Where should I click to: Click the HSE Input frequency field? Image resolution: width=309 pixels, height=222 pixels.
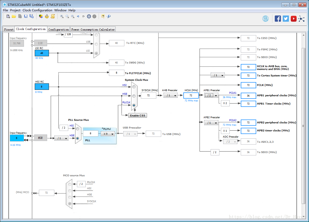click(17, 138)
